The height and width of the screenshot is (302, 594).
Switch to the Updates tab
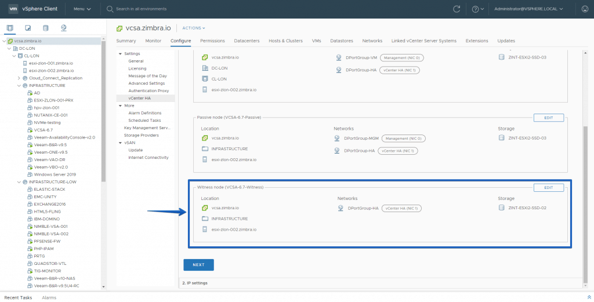(506, 41)
